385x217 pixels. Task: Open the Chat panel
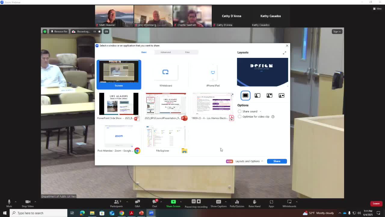(155, 202)
